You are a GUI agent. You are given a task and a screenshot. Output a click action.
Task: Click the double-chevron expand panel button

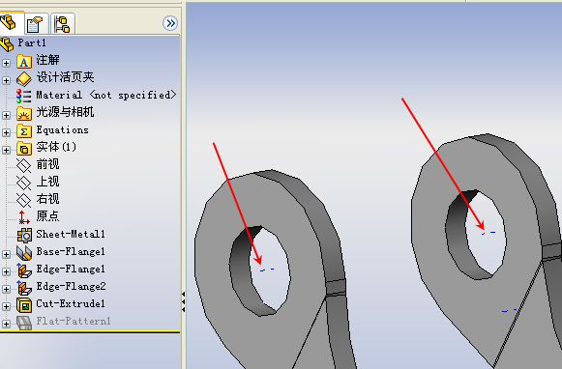[x=170, y=23]
